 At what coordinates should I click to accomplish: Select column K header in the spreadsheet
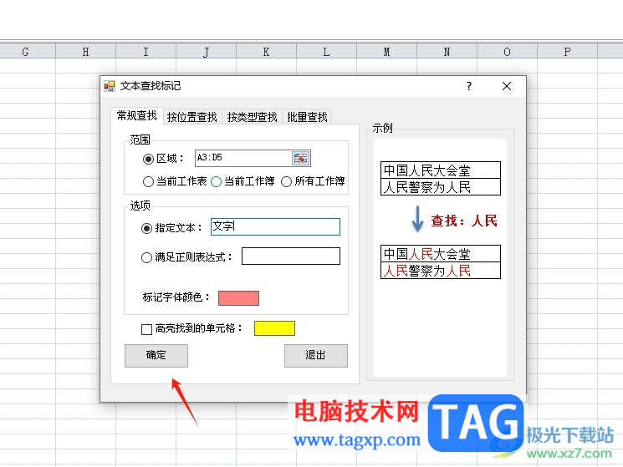[266, 52]
